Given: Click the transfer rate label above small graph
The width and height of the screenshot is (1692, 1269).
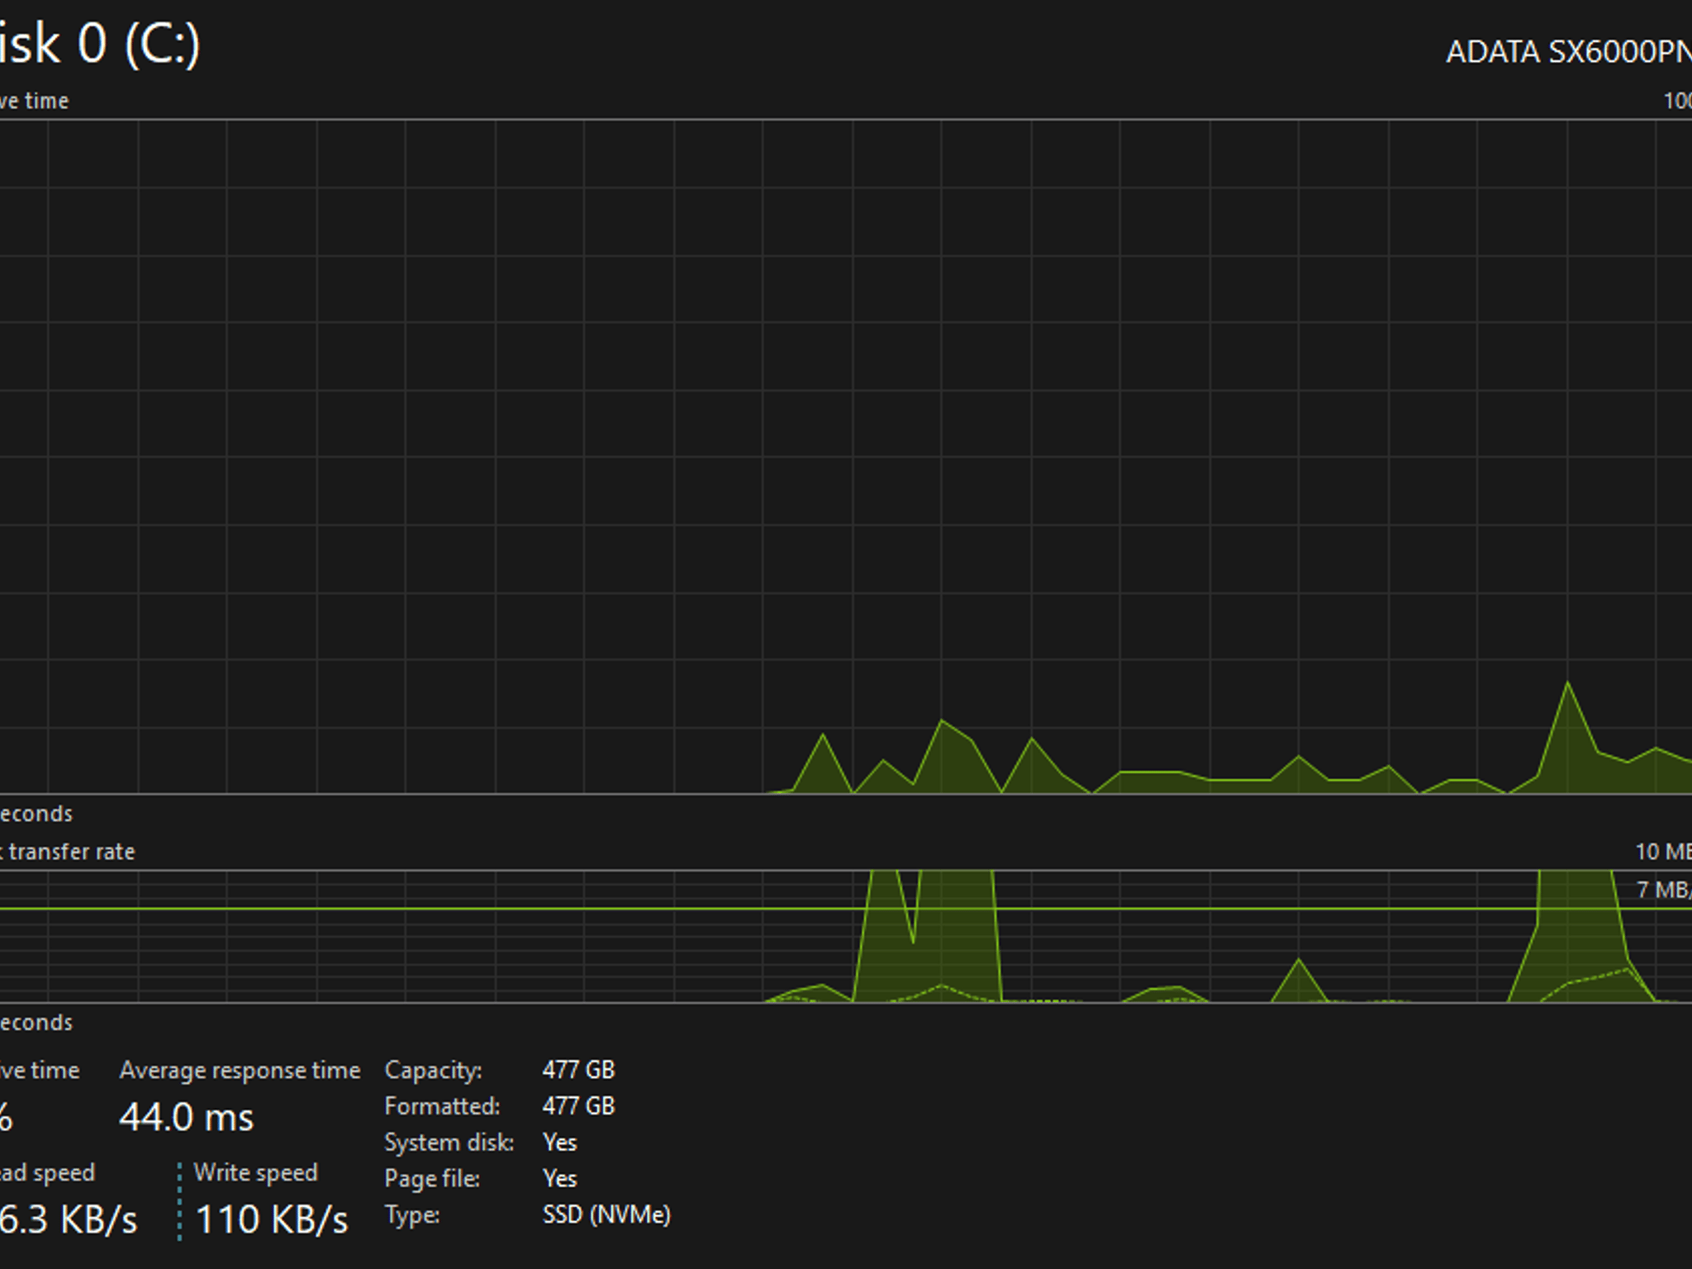Looking at the screenshot, I should (x=67, y=852).
